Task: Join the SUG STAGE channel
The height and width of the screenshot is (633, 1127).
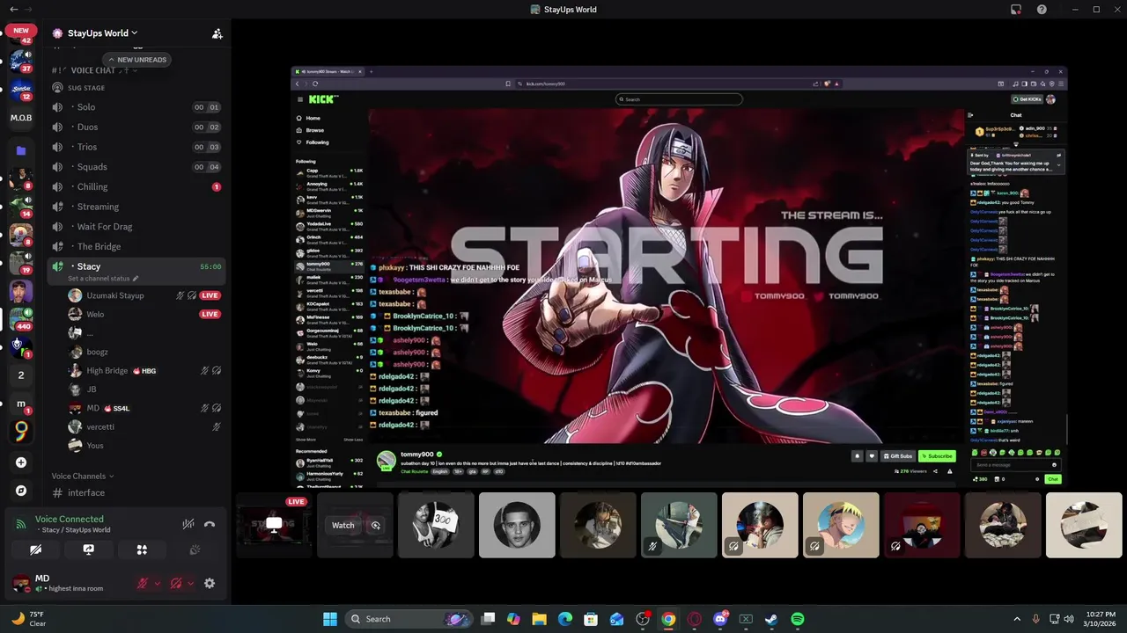Action: point(86,88)
